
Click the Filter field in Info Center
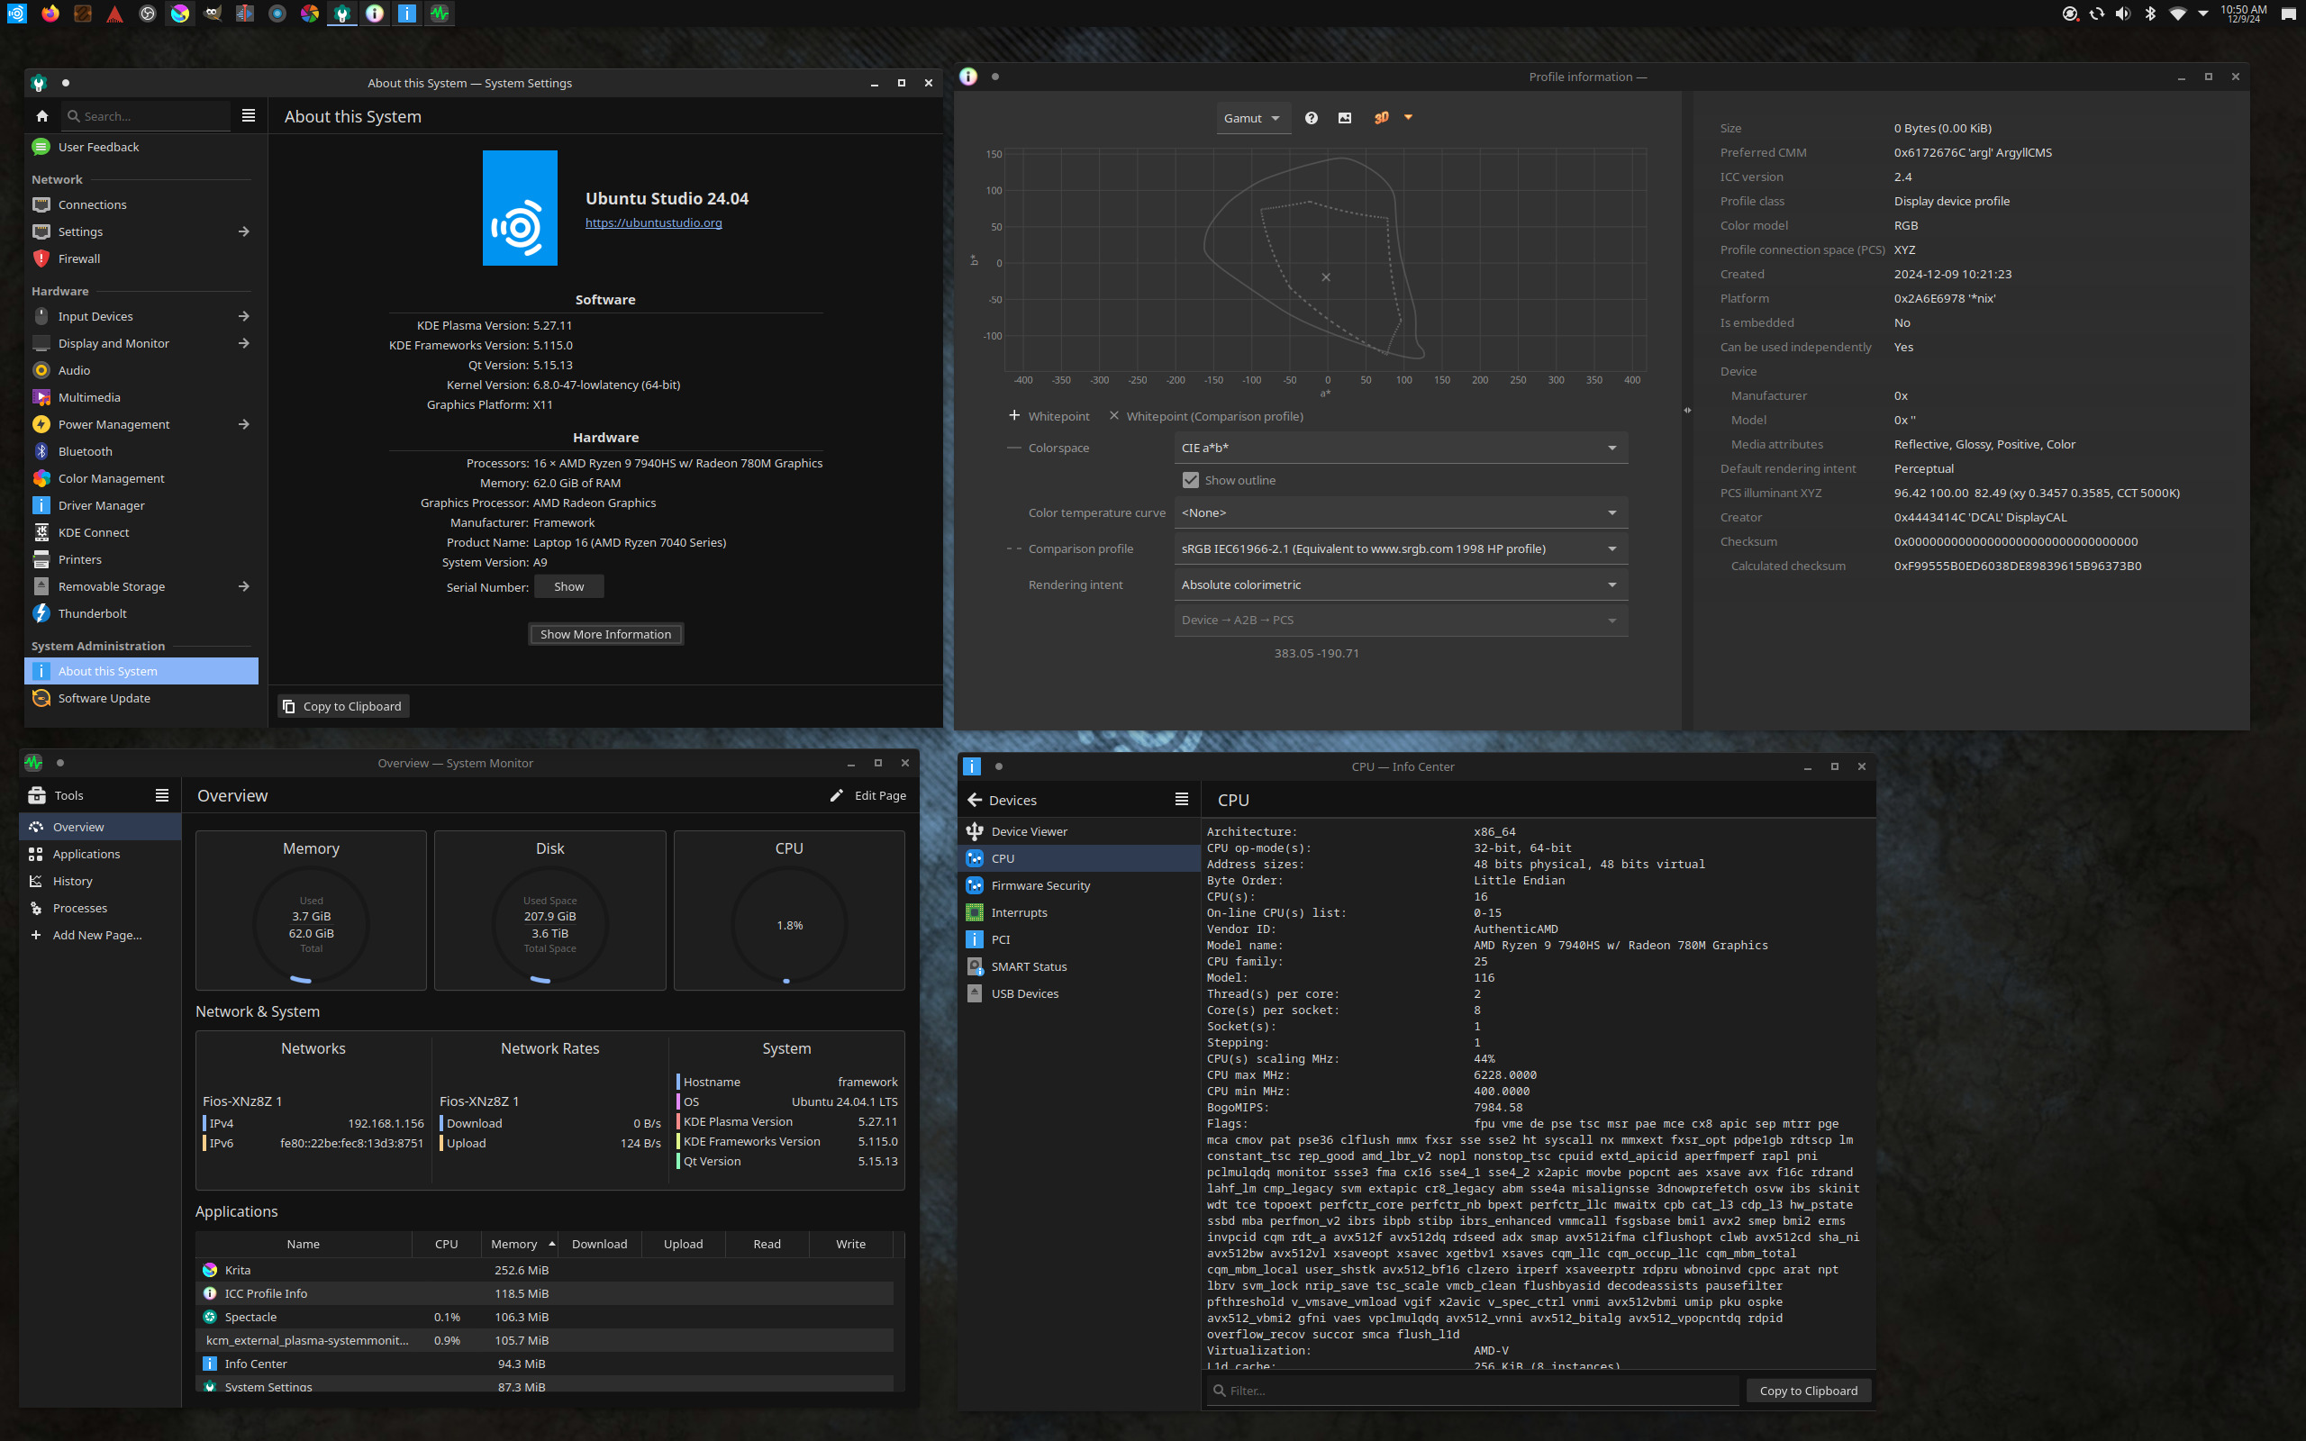[1472, 1391]
